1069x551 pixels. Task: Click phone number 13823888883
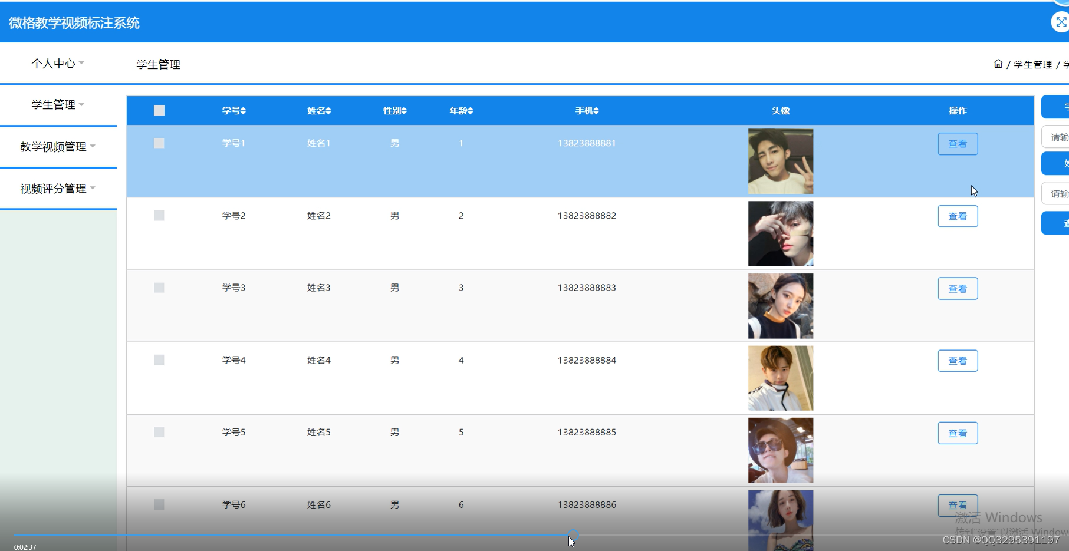(x=587, y=288)
